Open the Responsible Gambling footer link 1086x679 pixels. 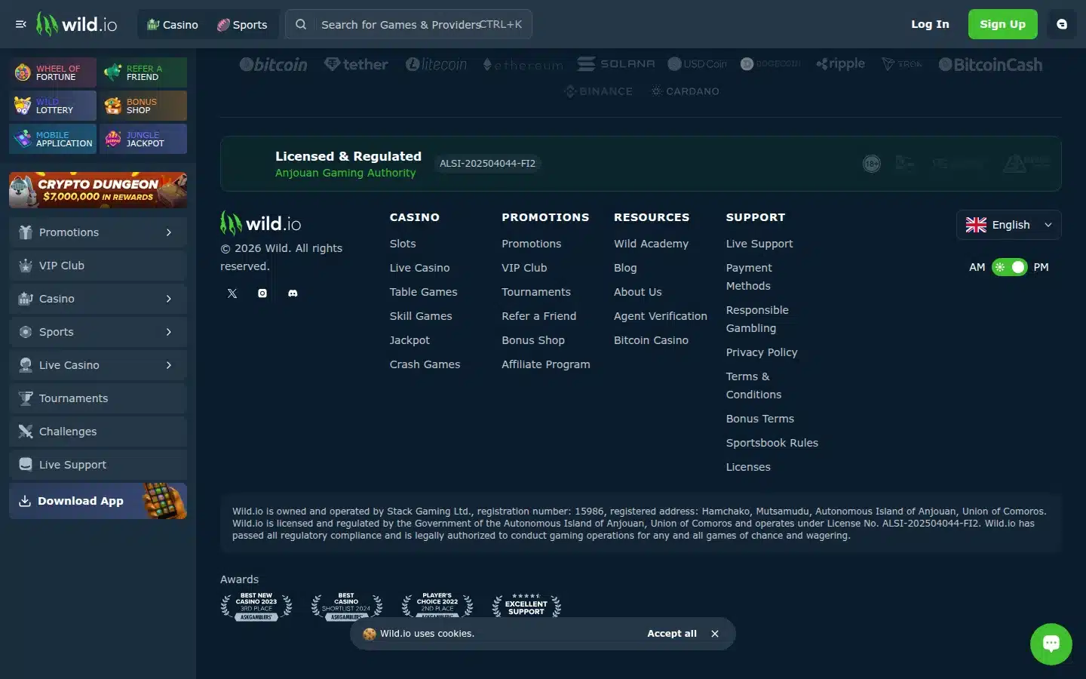[x=757, y=319]
